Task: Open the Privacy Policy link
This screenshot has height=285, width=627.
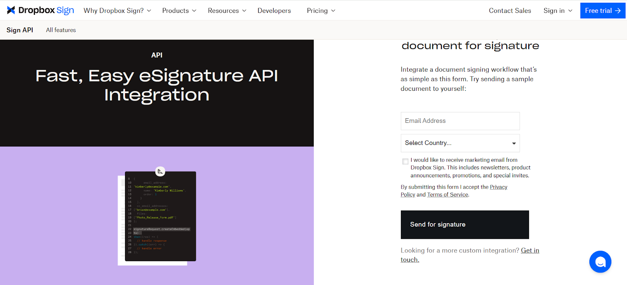Action: click(x=498, y=187)
